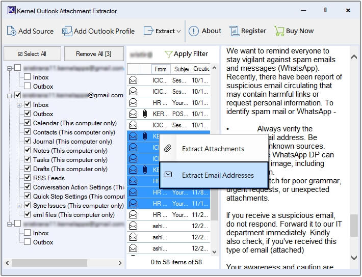
Task: Sort by the Creation date column header
Action: click(x=201, y=69)
